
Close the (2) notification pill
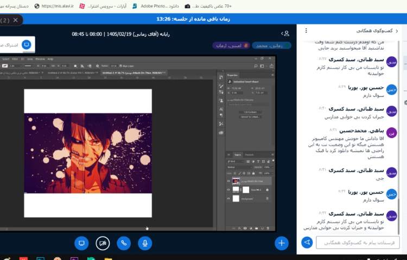(16, 20)
